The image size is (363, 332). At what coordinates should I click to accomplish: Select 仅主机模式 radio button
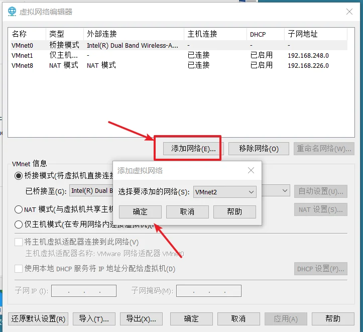tap(18, 225)
